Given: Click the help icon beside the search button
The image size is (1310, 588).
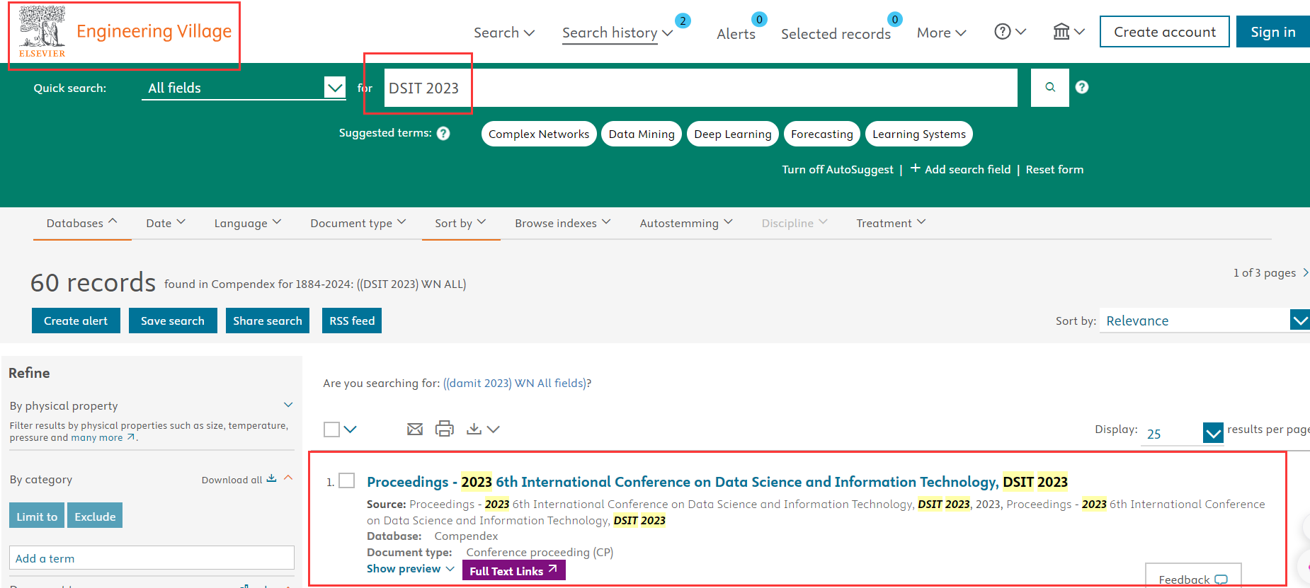Looking at the screenshot, I should tap(1081, 87).
